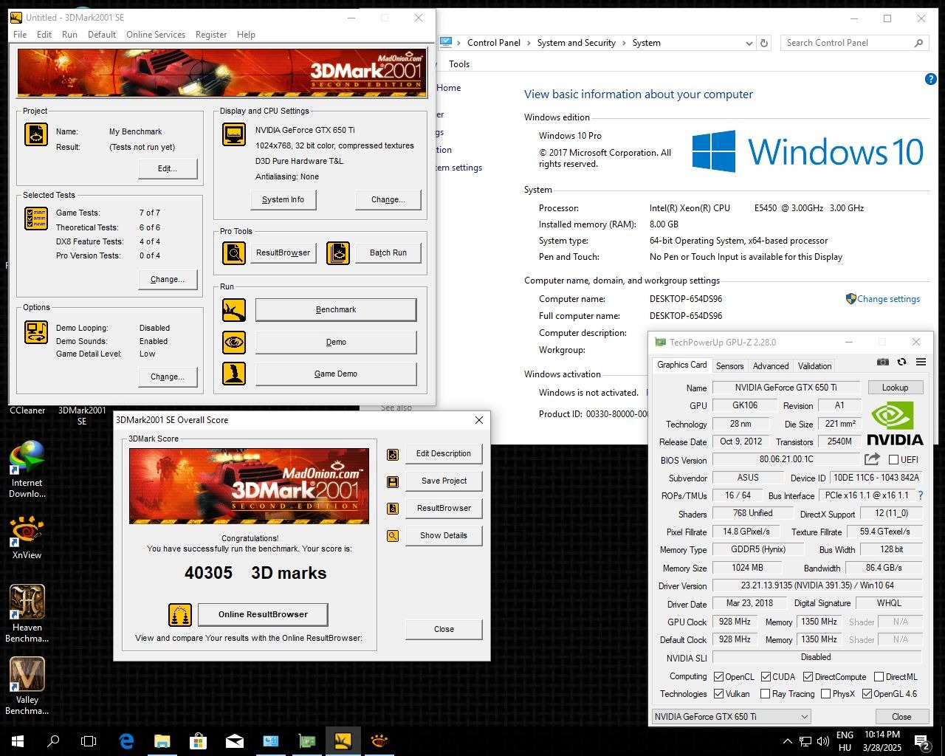Open the GPU selection dropdown in GPU-Z
This screenshot has height=756, width=945.
804,717
